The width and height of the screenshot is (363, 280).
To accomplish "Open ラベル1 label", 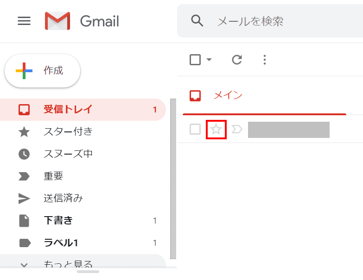I will tap(83, 243).
